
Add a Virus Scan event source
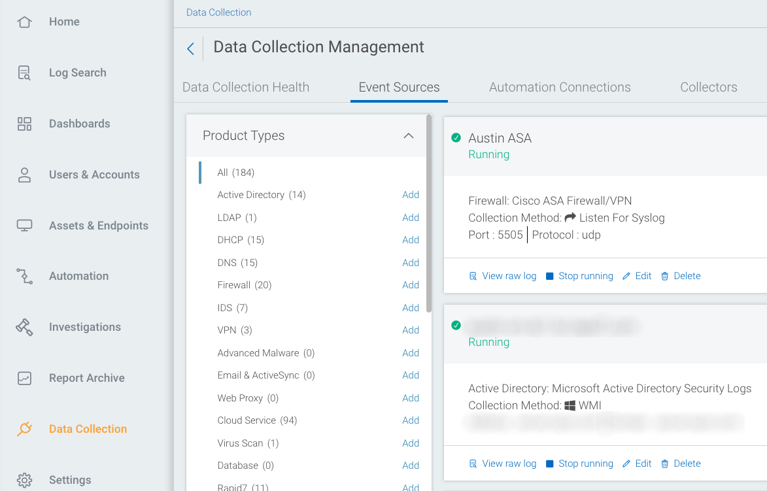click(411, 443)
